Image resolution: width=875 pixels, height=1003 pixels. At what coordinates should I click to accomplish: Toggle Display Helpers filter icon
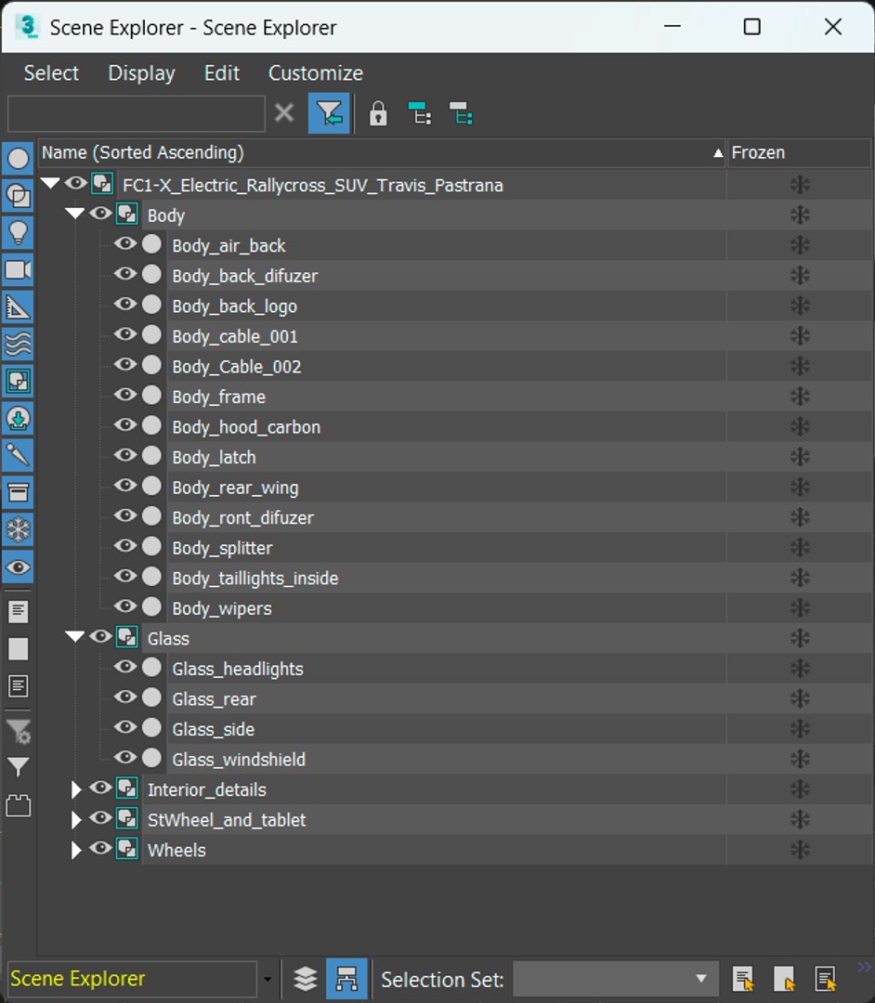18,307
